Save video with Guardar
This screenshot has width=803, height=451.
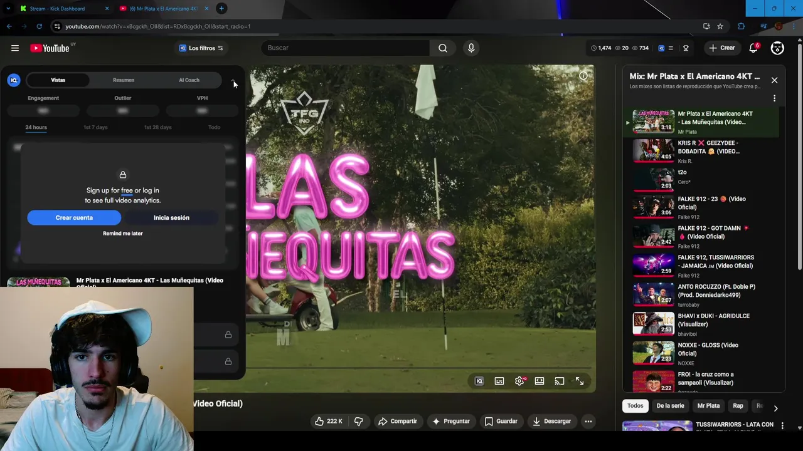point(501,422)
